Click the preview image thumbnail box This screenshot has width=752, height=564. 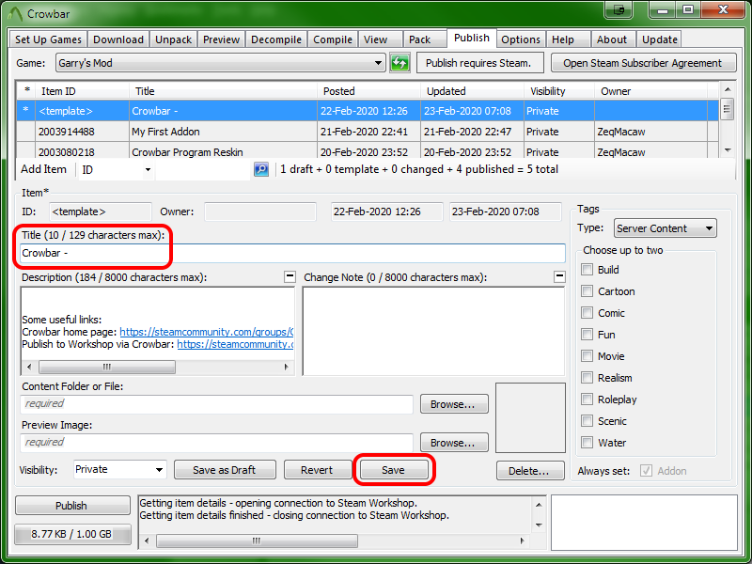[x=530, y=417]
